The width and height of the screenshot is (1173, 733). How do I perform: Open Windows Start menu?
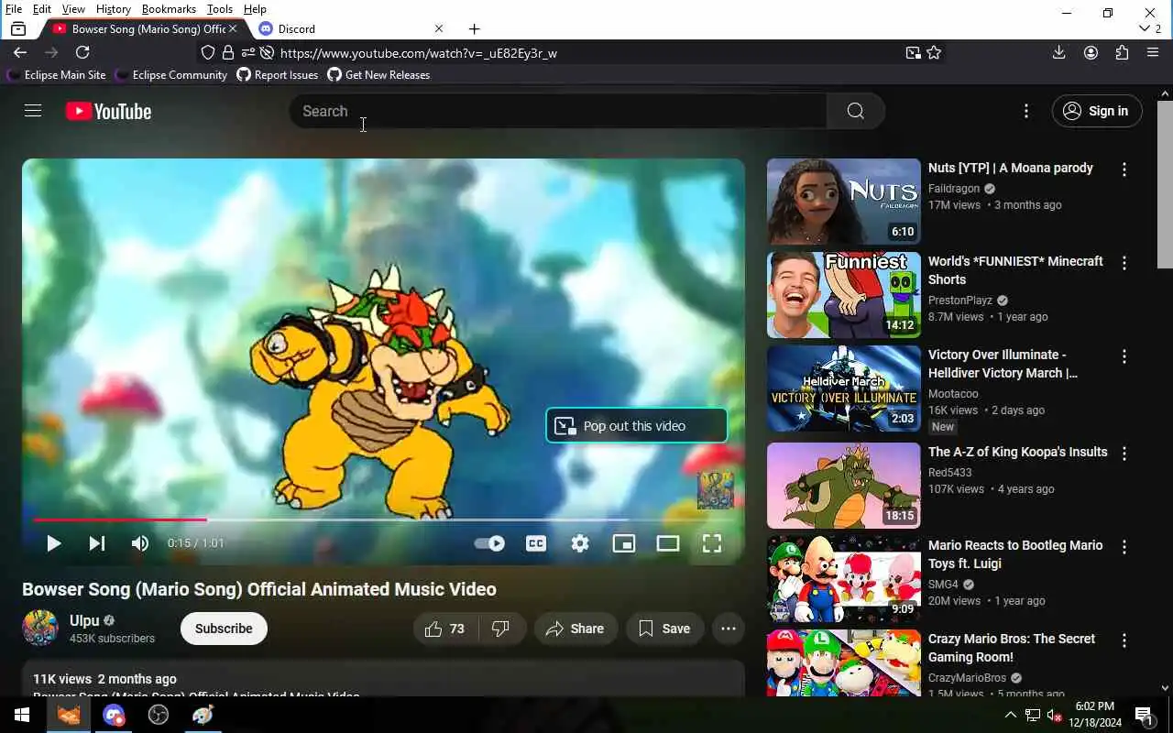(x=22, y=715)
